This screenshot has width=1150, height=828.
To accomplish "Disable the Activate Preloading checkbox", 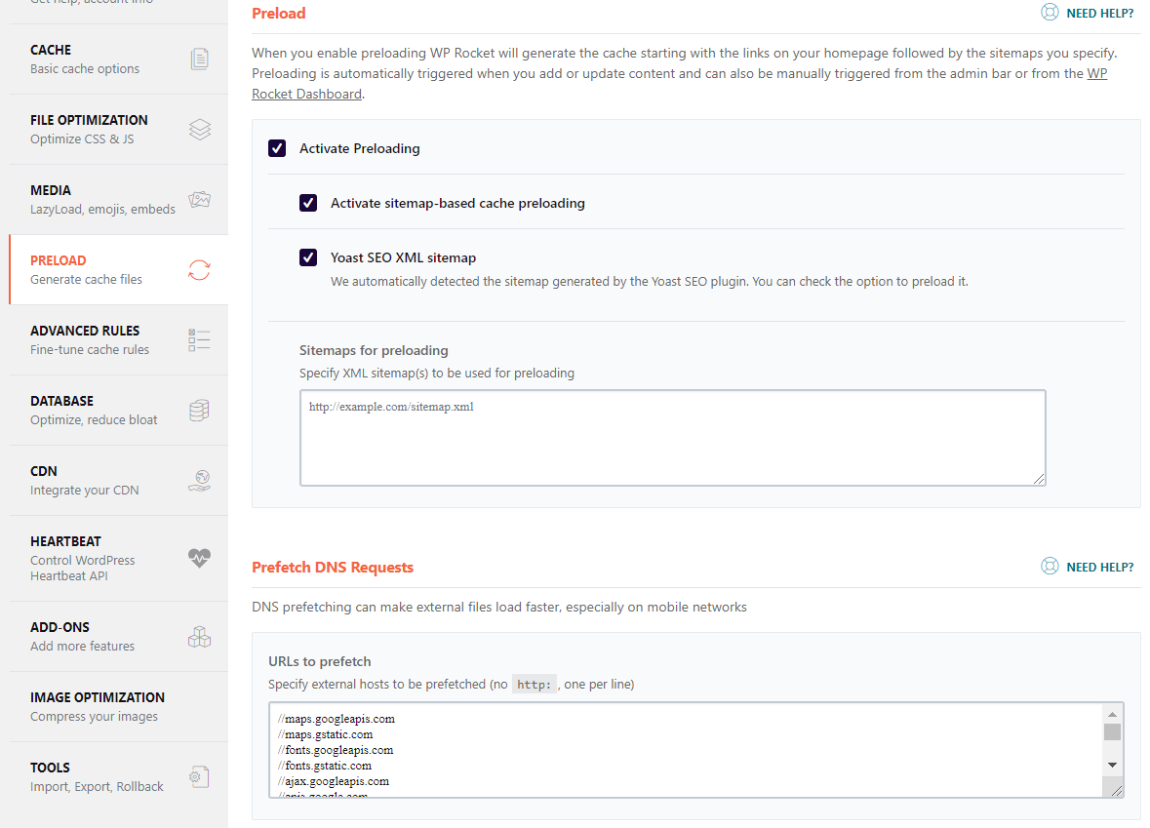I will tap(277, 147).
